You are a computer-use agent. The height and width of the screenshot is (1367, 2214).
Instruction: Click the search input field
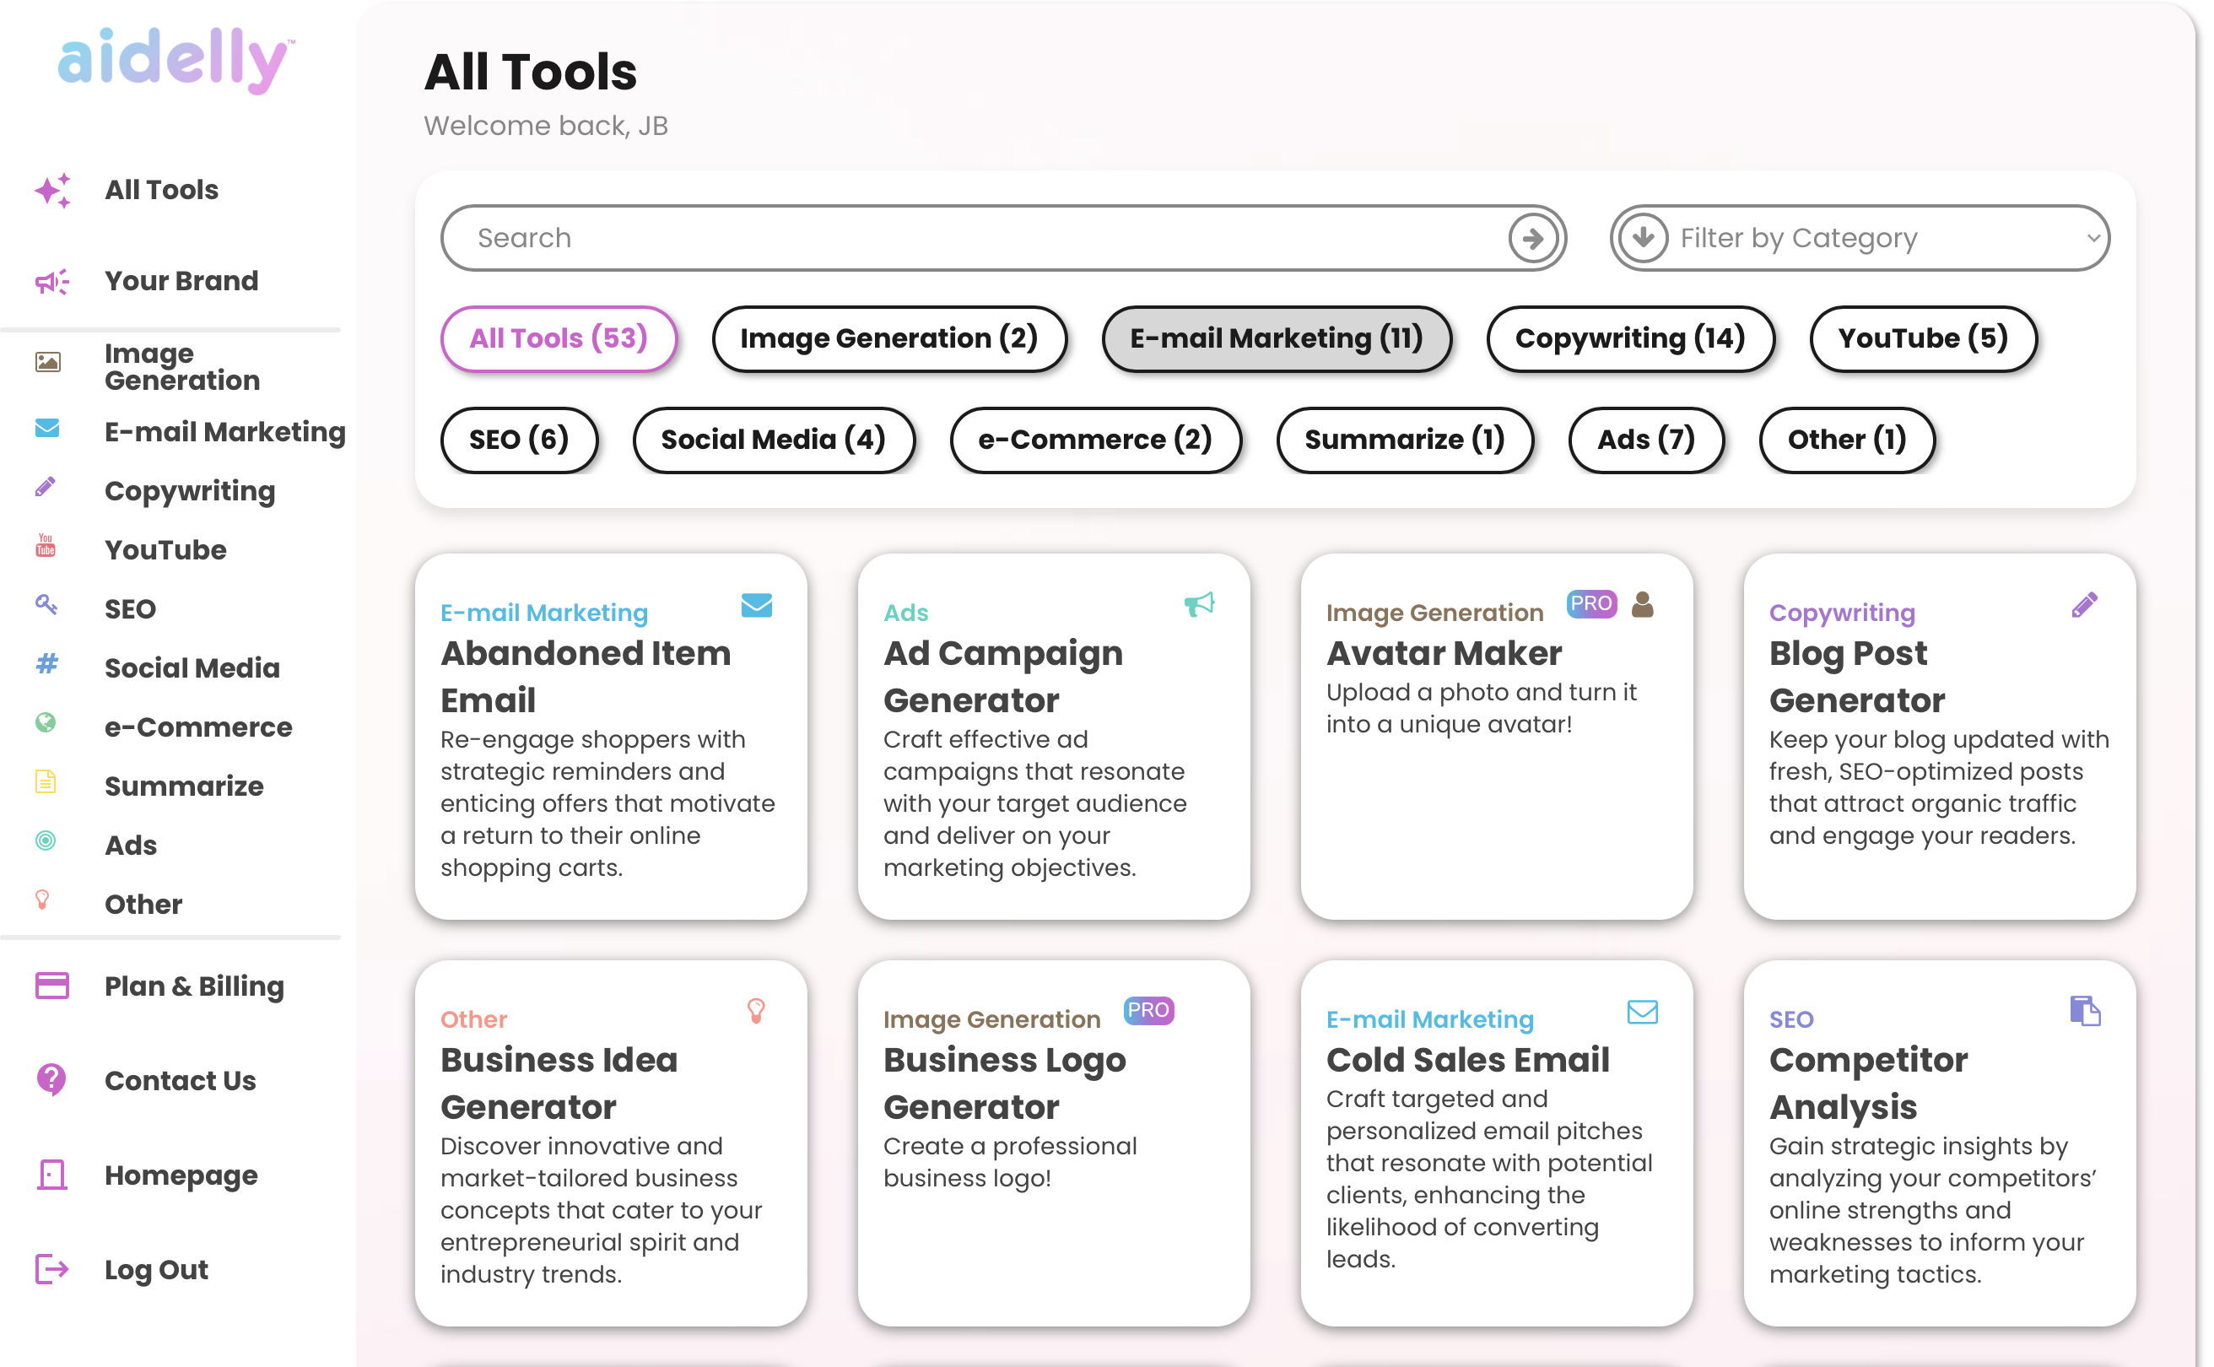(995, 239)
